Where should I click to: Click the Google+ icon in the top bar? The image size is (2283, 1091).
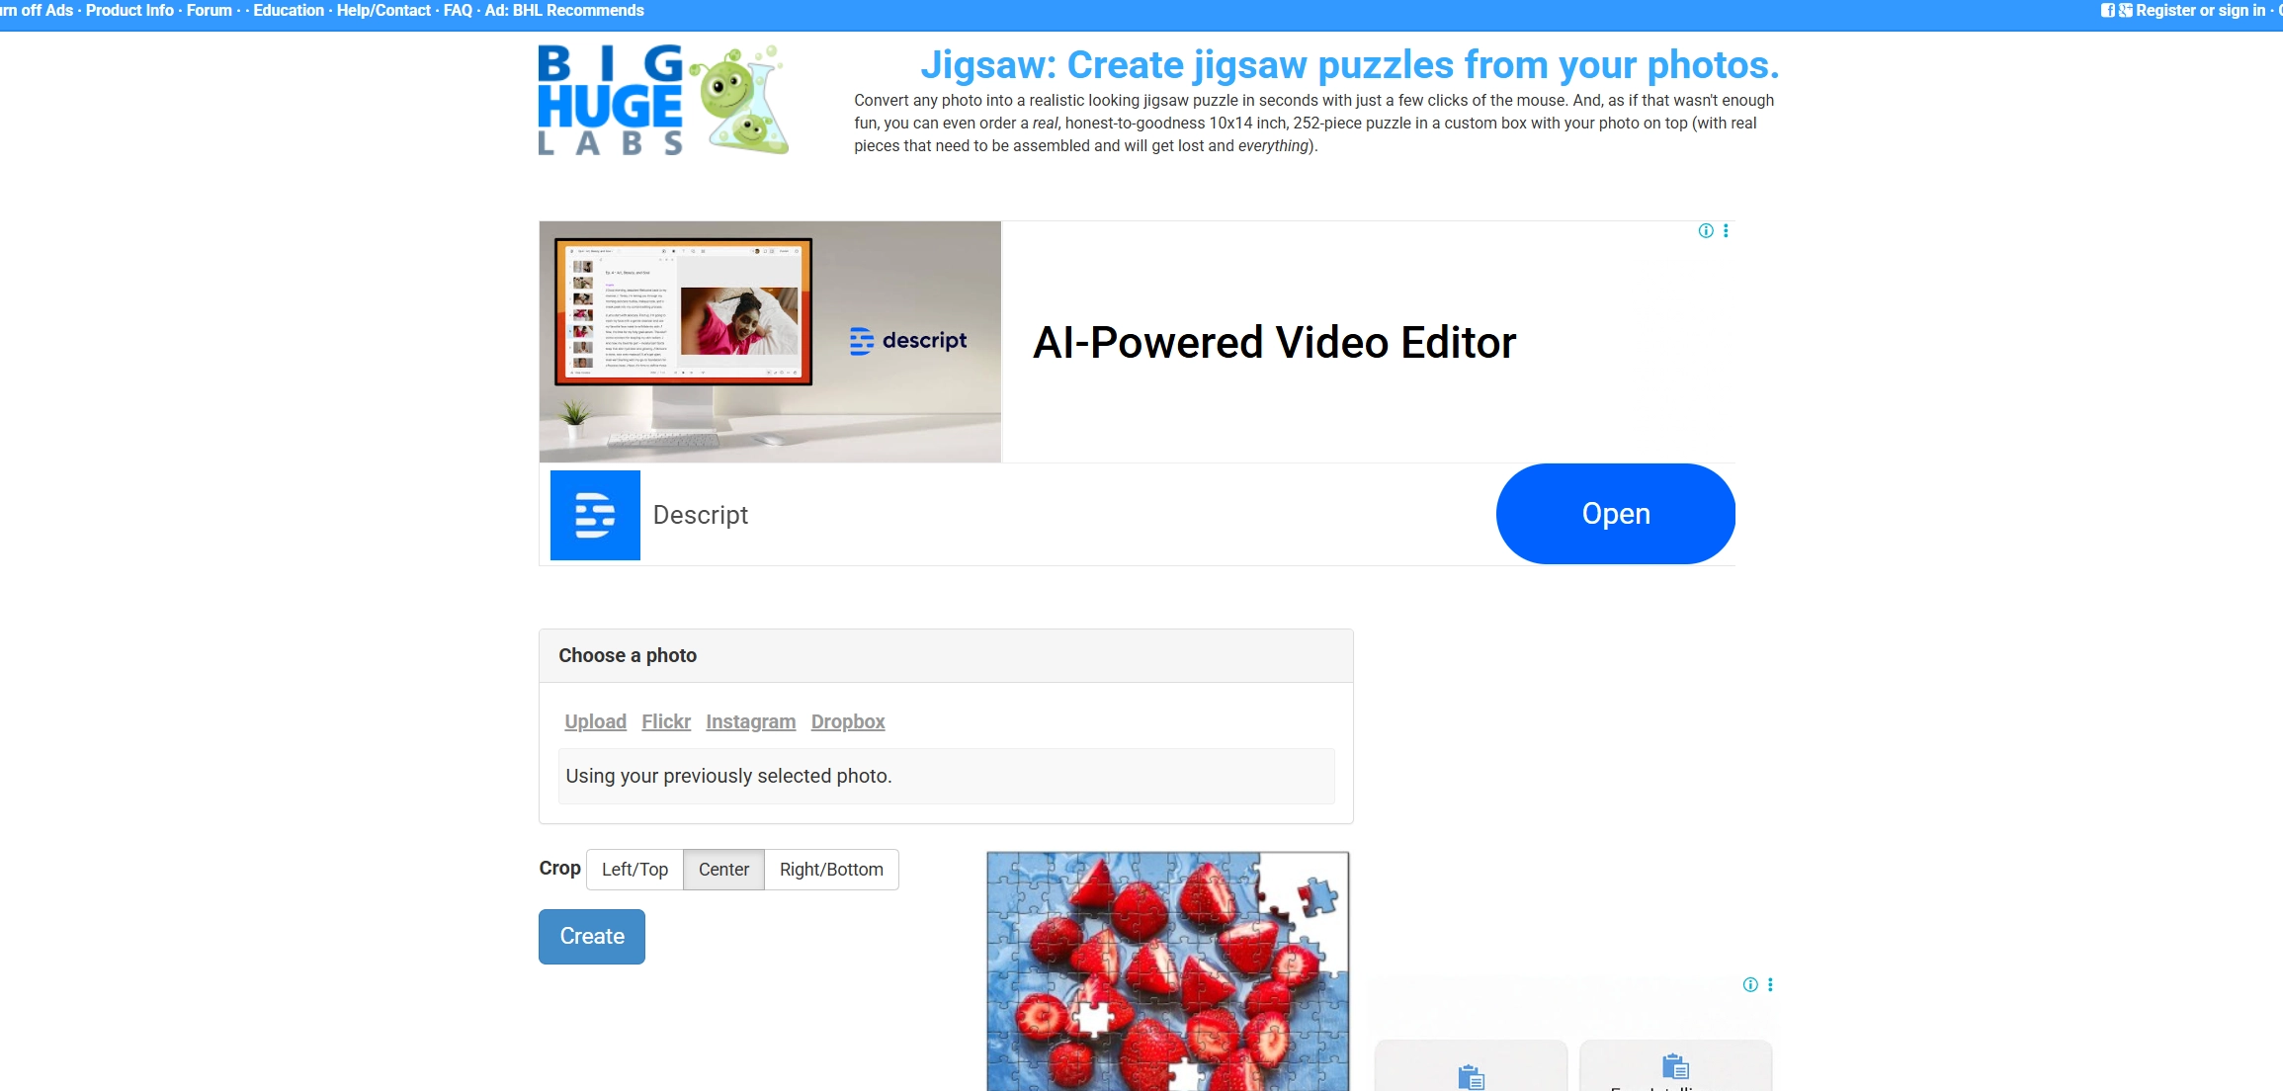2126,10
